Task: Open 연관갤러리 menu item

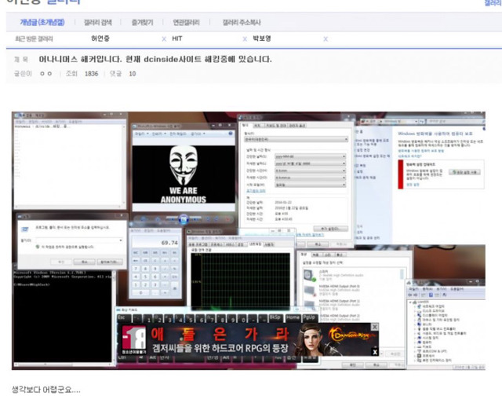Action: click(186, 23)
